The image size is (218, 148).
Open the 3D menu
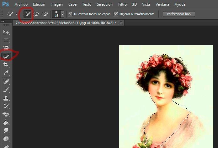134,4
